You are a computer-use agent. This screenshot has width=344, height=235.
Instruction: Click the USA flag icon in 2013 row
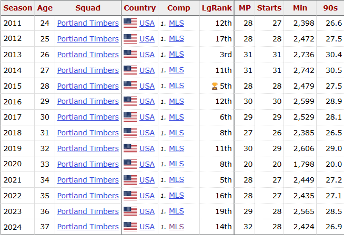pos(130,55)
